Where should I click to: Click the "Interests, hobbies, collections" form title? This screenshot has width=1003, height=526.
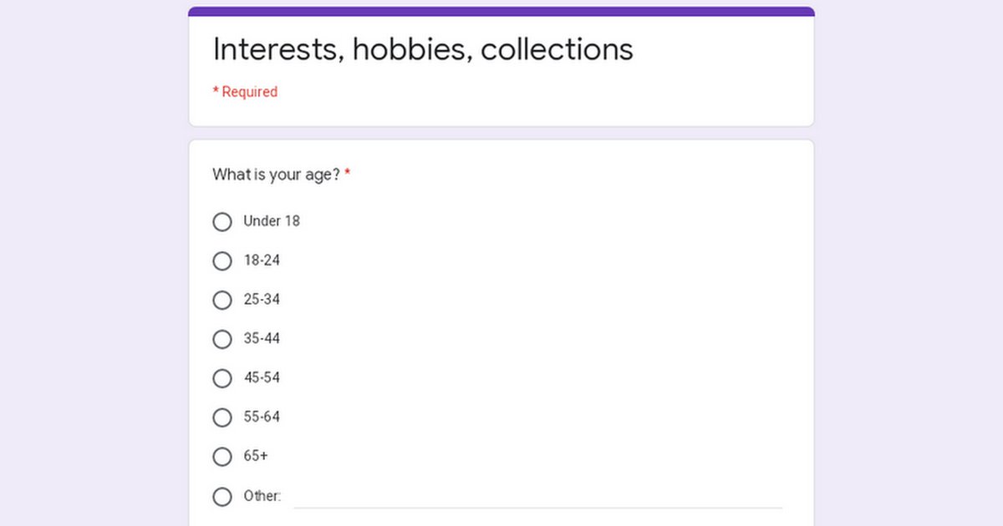coord(423,49)
